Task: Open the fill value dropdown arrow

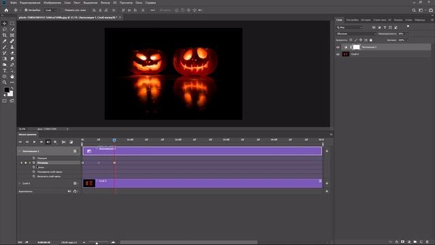Action: pos(407,40)
